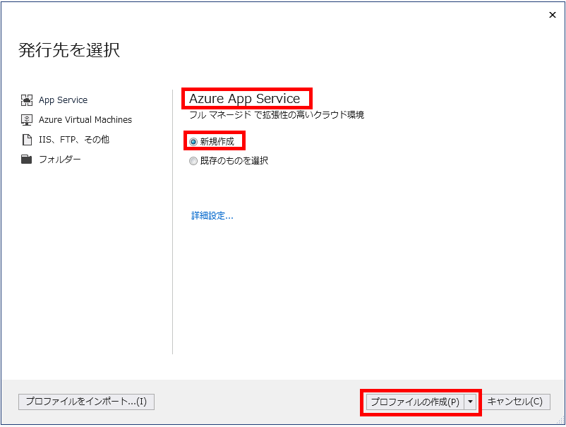Click the IIS, FTP document icon
Viewport: 566px width, 427px height.
(x=27, y=140)
